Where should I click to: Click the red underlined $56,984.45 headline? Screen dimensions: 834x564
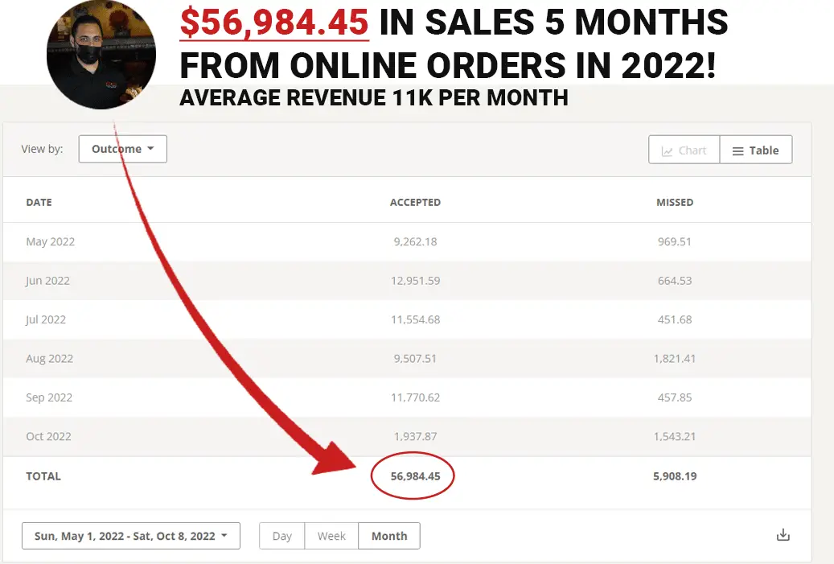click(274, 24)
